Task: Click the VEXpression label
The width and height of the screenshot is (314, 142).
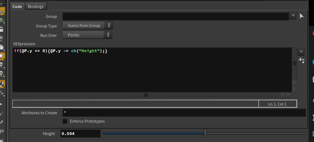Action: (24, 44)
